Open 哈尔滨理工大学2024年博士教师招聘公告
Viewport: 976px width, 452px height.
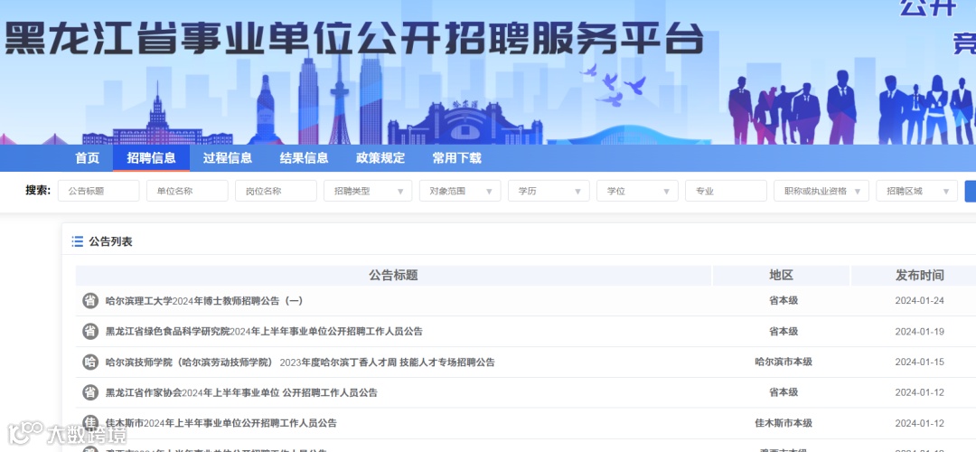point(204,301)
